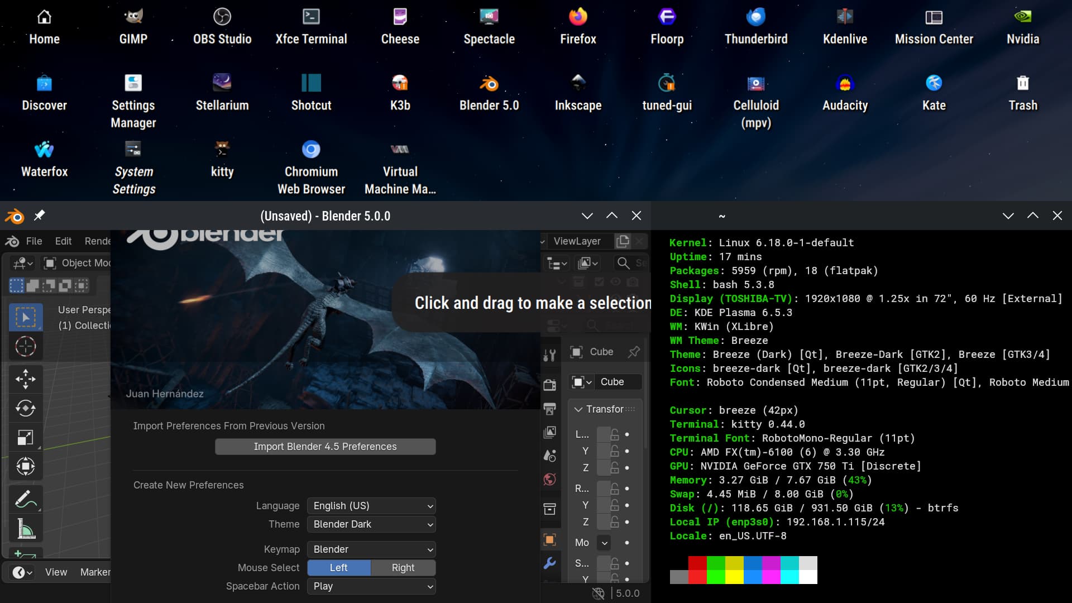Image resolution: width=1072 pixels, height=603 pixels.
Task: Collapse the Transform panel
Action: pyautogui.click(x=579, y=409)
